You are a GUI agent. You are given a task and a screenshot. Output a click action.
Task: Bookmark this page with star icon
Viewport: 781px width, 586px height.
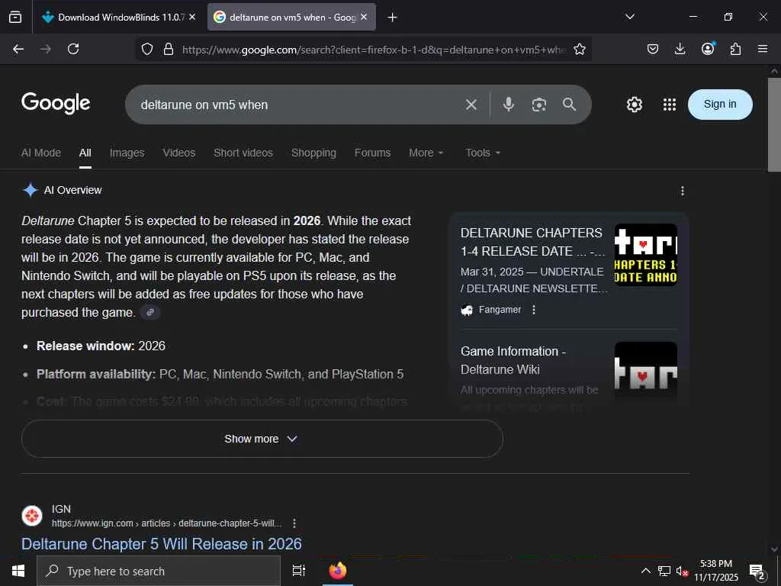[580, 49]
